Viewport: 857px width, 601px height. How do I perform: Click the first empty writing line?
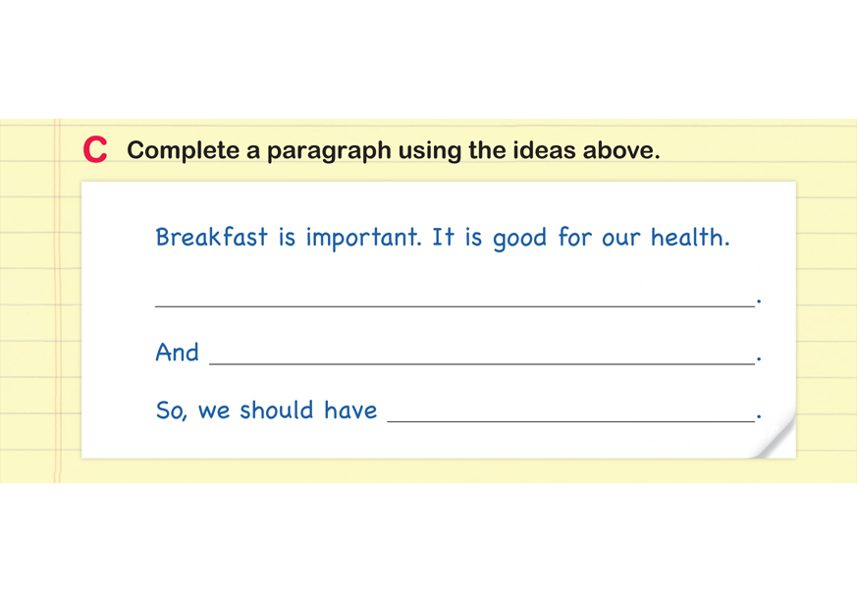[x=455, y=300]
